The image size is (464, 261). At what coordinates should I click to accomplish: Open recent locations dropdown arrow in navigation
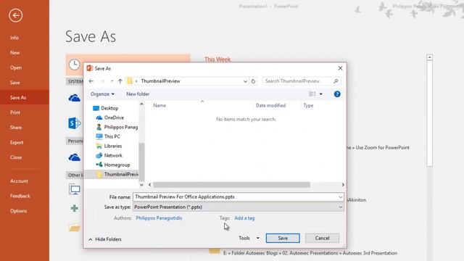tap(112, 81)
